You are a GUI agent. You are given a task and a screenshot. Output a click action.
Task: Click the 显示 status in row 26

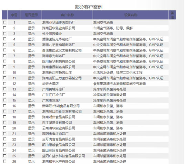click(x=31, y=162)
